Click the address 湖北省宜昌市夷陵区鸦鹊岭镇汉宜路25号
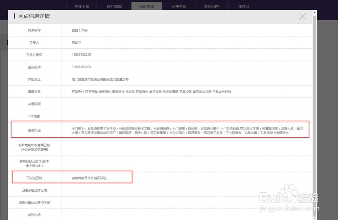This screenshot has height=220, width=338. click(x=100, y=79)
